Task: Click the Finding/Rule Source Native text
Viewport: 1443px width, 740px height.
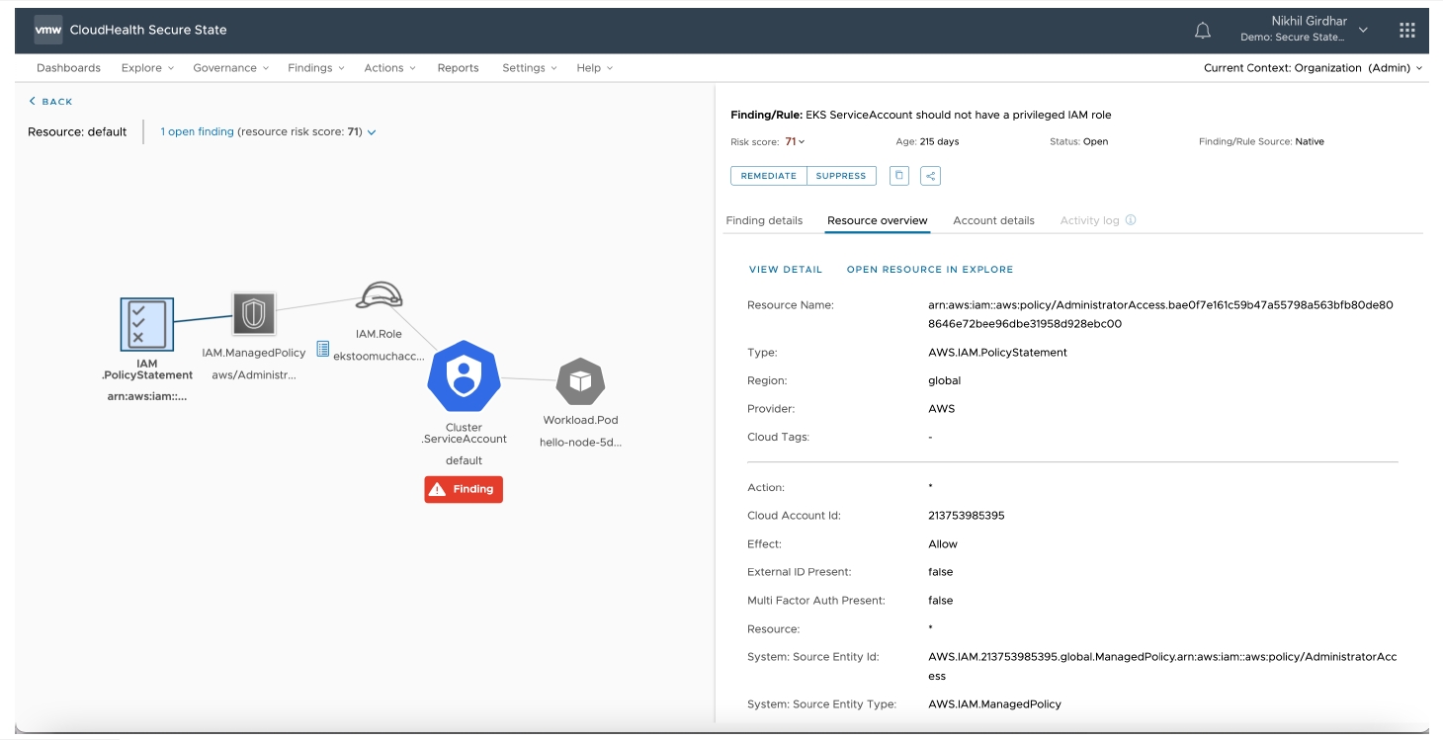Action: [1261, 141]
